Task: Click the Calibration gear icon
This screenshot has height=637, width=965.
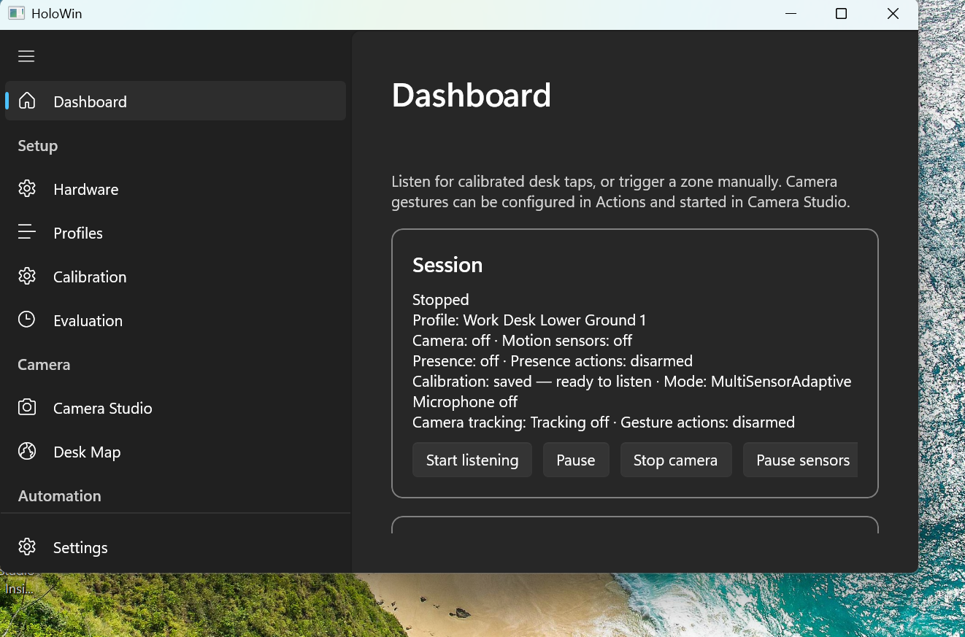Action: [x=27, y=277]
